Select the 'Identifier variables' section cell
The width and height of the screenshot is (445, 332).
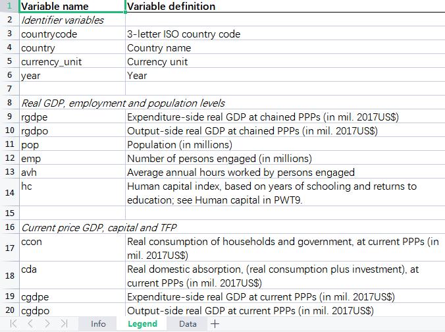pyautogui.click(x=72, y=20)
